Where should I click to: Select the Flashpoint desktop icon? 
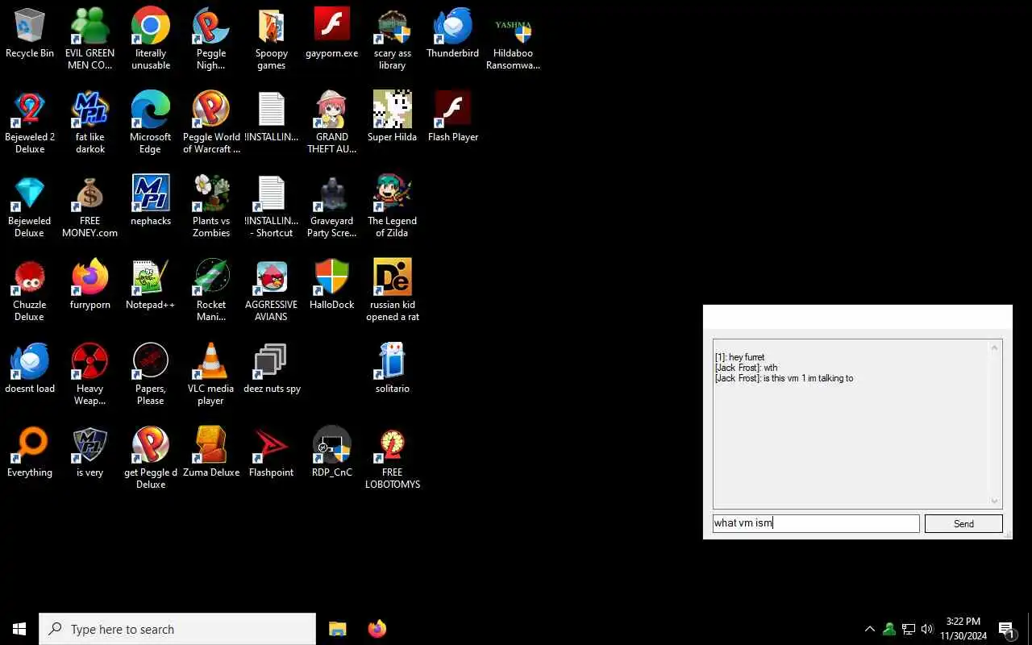coord(272,452)
